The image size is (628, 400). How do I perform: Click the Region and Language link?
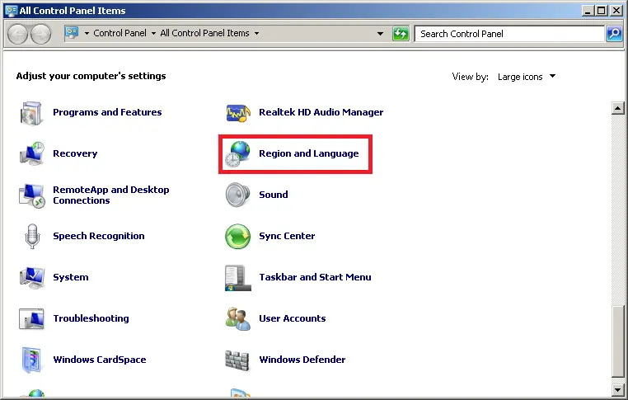(309, 153)
